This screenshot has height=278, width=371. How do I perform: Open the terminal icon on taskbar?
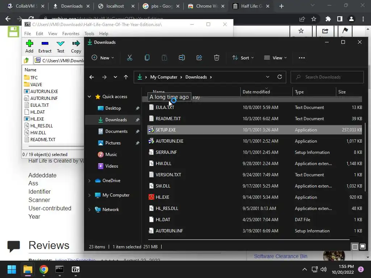pyautogui.click(x=59, y=269)
